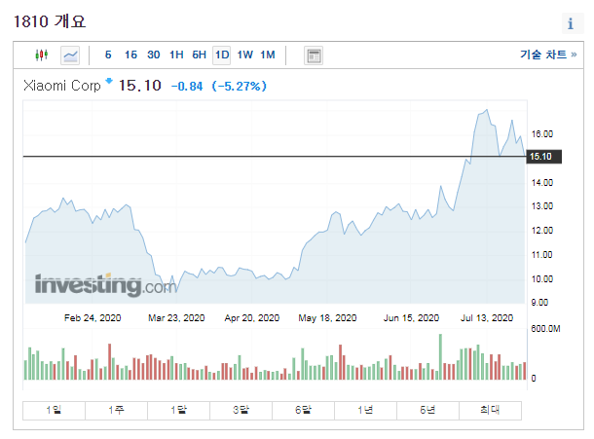594x439 pixels.
Task: Select the 1년 range button
Action: point(365,410)
